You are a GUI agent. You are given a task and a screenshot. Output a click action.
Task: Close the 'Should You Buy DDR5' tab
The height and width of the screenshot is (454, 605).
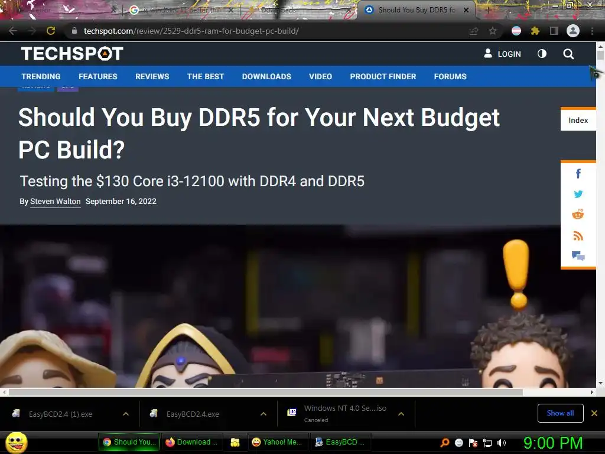(x=466, y=10)
